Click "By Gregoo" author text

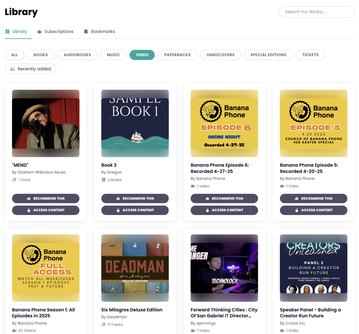[112, 172]
